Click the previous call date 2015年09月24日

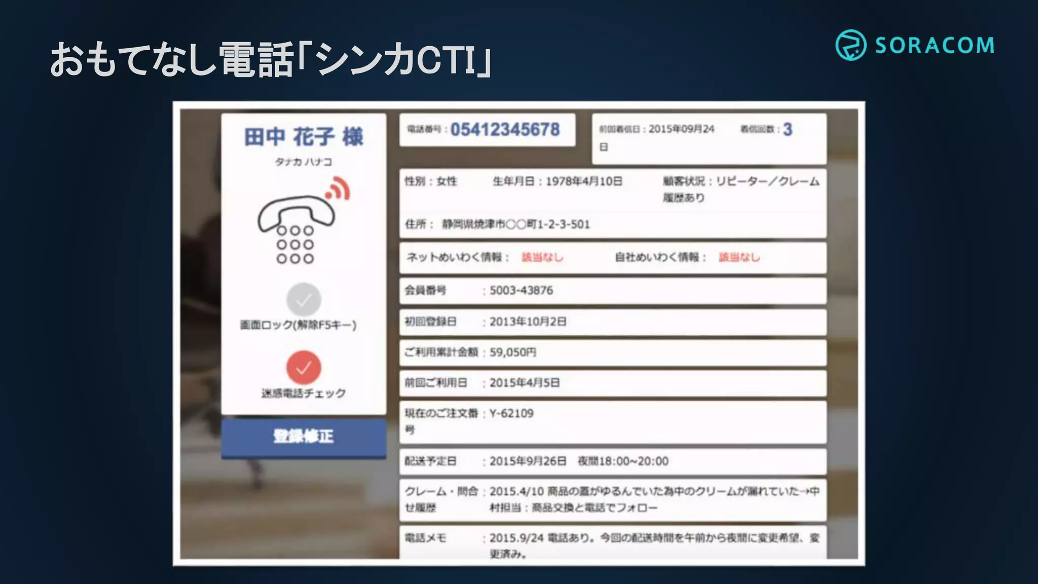coord(657,137)
